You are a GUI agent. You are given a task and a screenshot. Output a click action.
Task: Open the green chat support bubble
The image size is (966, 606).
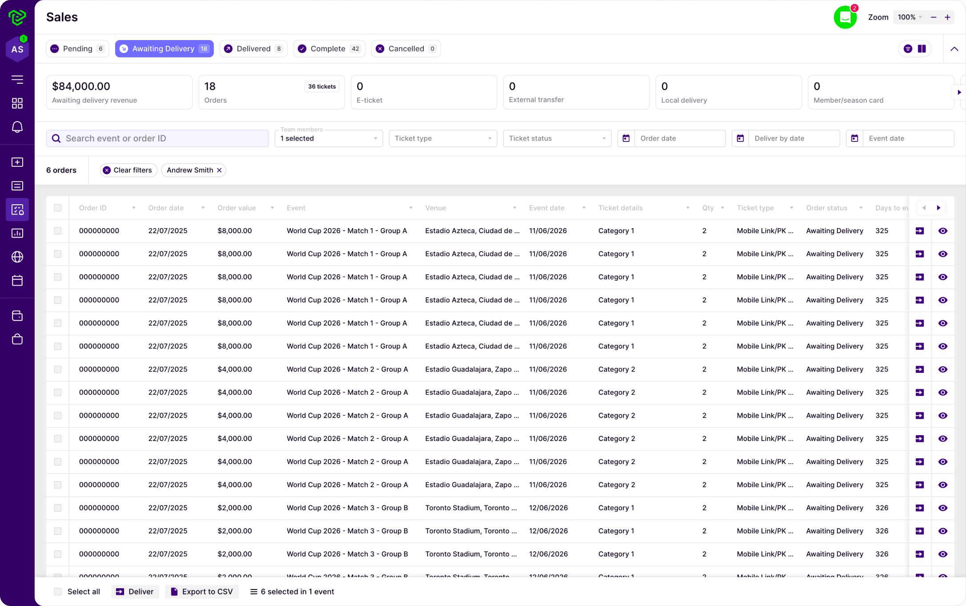[x=845, y=17]
